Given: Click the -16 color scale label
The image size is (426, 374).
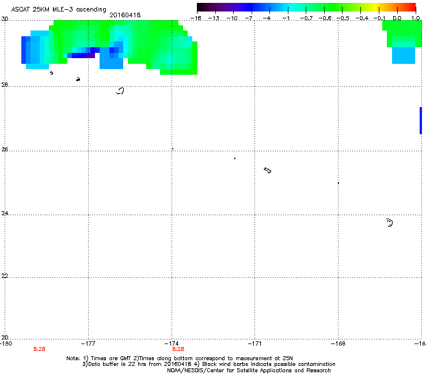Looking at the screenshot, I should [x=196, y=18].
